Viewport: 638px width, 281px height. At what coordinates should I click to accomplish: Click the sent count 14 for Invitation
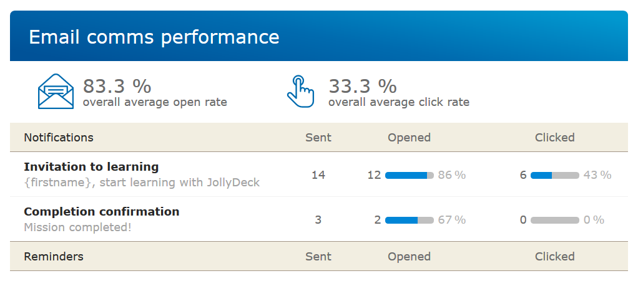318,175
